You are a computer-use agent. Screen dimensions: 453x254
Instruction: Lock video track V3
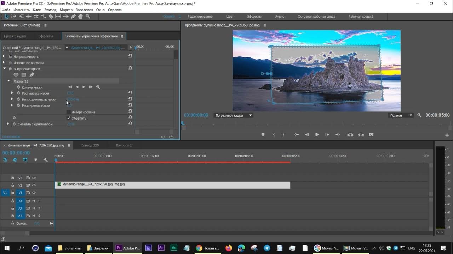12,178
